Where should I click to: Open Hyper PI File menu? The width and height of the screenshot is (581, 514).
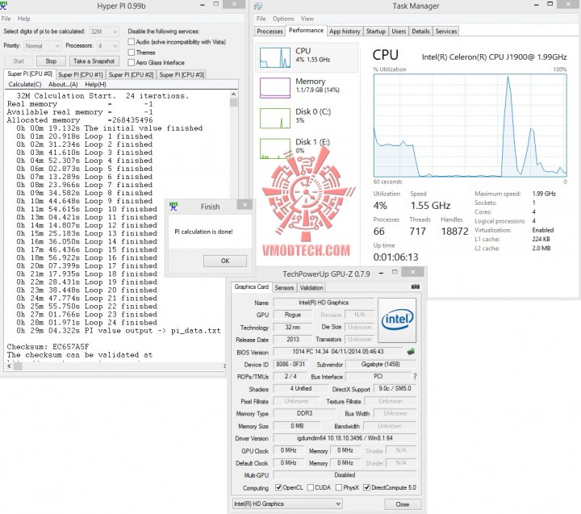[x=6, y=19]
